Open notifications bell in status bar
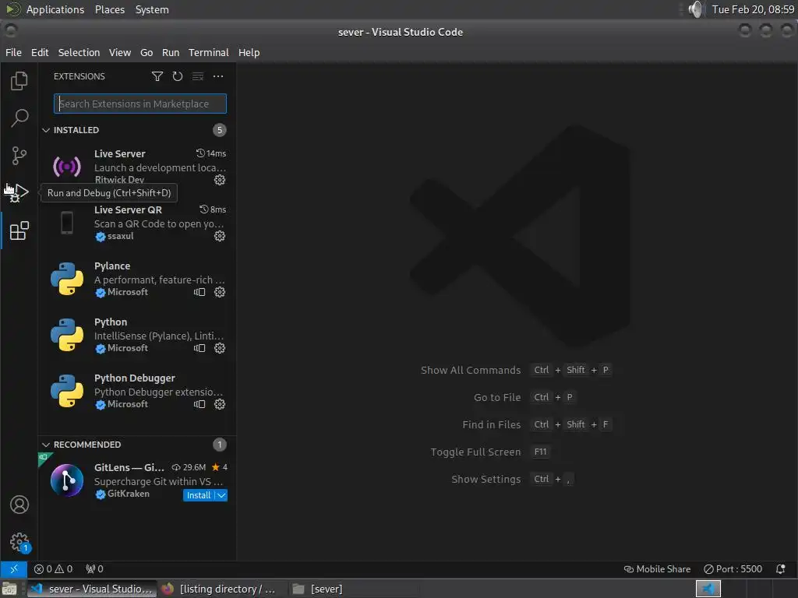The width and height of the screenshot is (798, 598). point(780,569)
